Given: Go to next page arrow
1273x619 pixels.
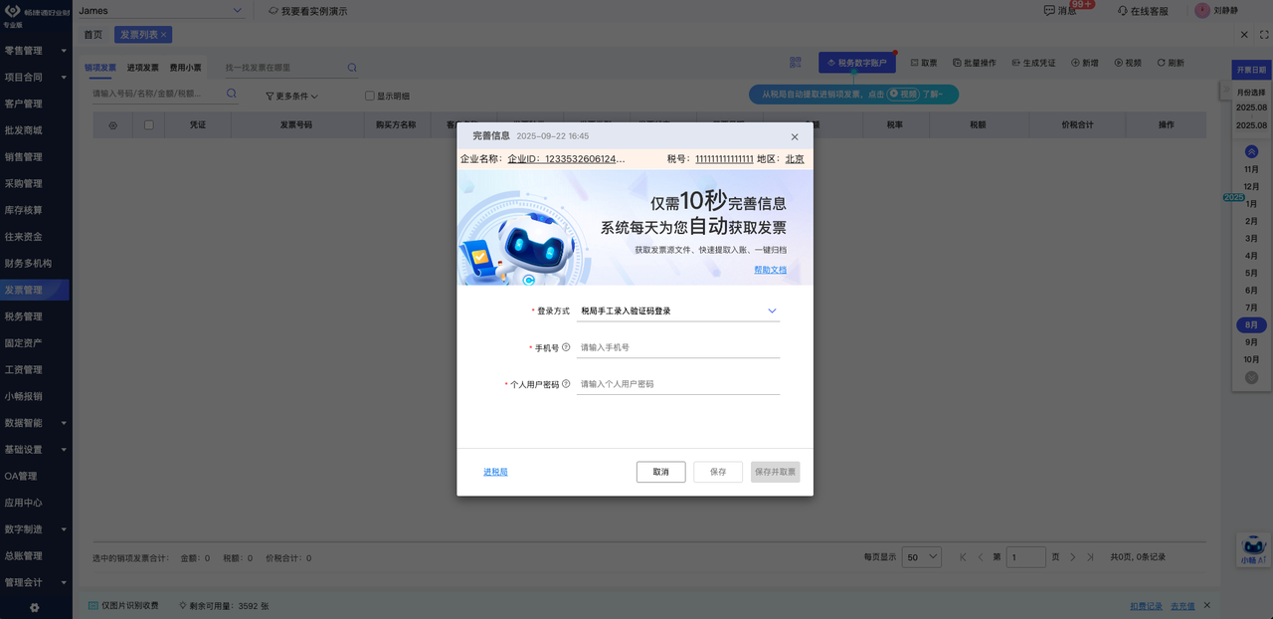Looking at the screenshot, I should pyautogui.click(x=1073, y=557).
